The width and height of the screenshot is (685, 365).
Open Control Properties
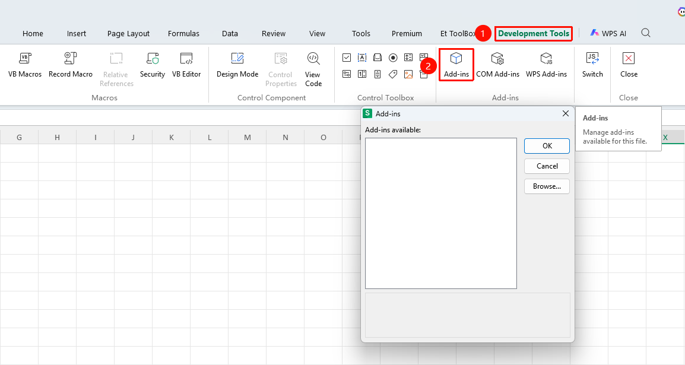(x=281, y=69)
